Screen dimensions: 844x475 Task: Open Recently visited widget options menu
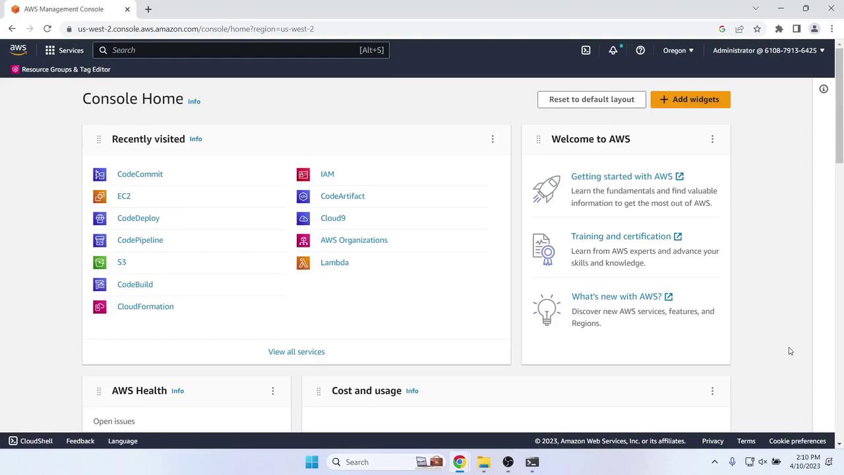pyautogui.click(x=493, y=139)
